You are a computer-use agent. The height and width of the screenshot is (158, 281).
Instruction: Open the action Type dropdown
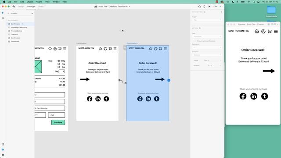click(207, 36)
